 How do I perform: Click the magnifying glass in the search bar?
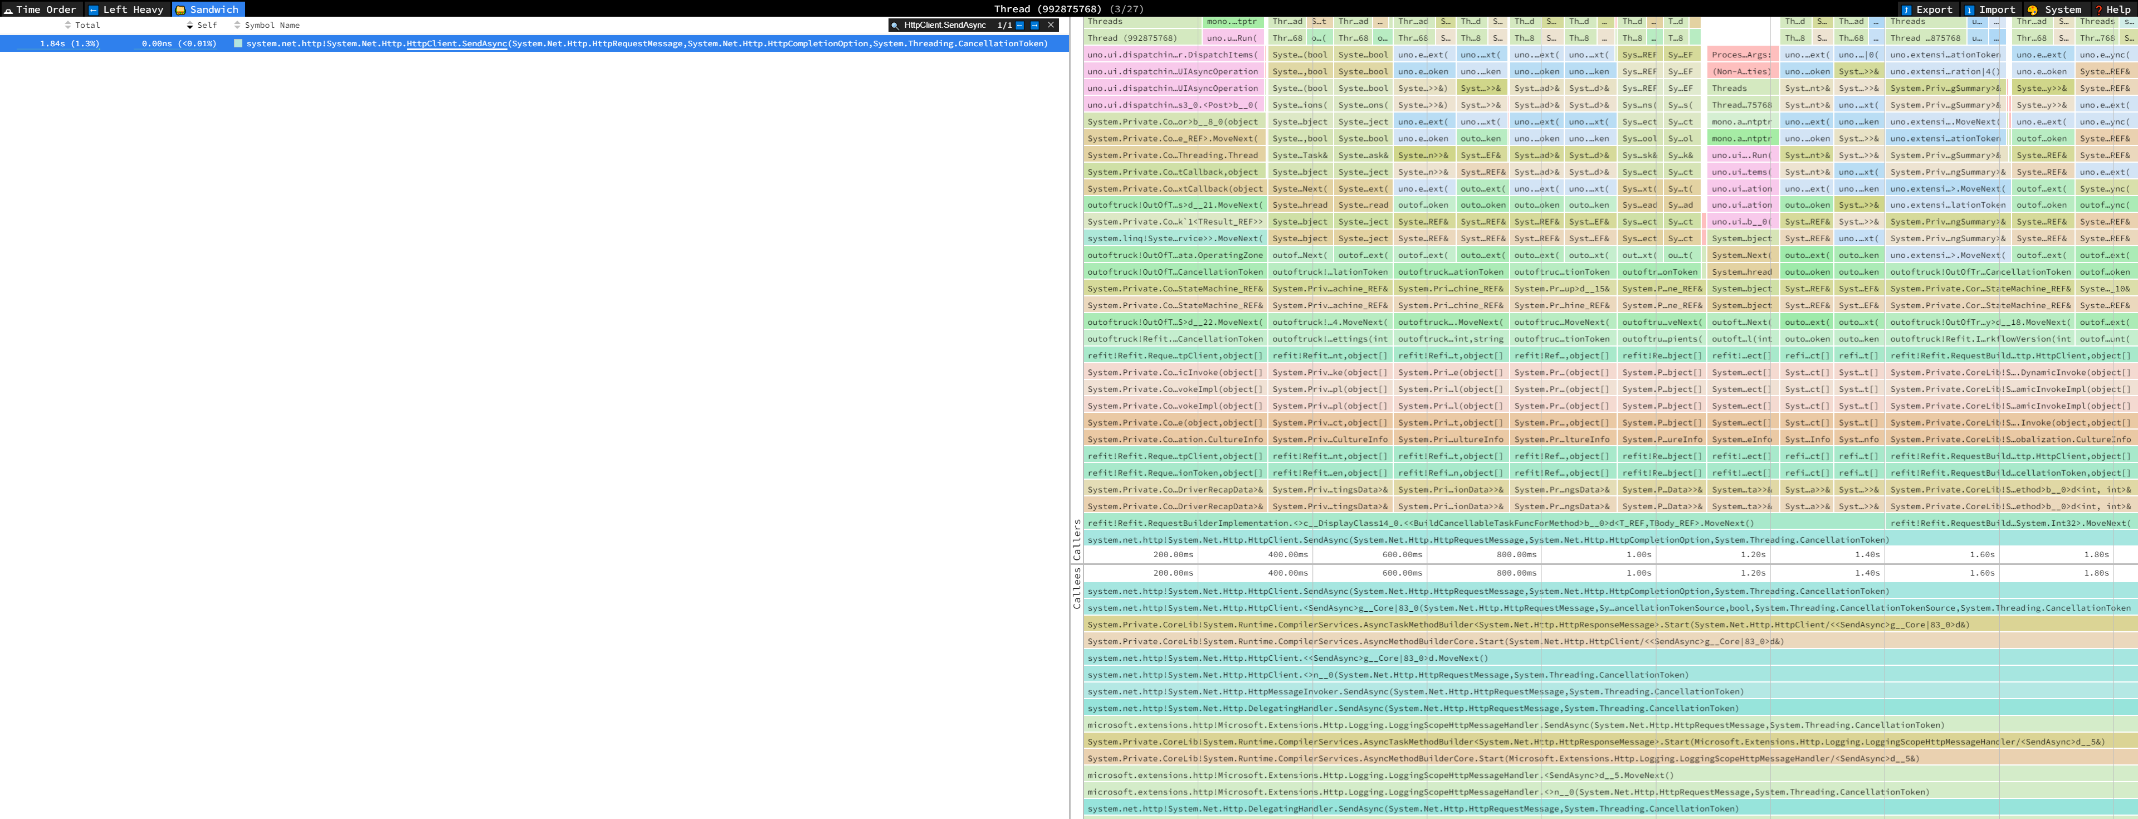(x=895, y=25)
